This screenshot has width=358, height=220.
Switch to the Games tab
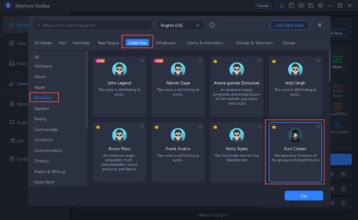point(288,43)
